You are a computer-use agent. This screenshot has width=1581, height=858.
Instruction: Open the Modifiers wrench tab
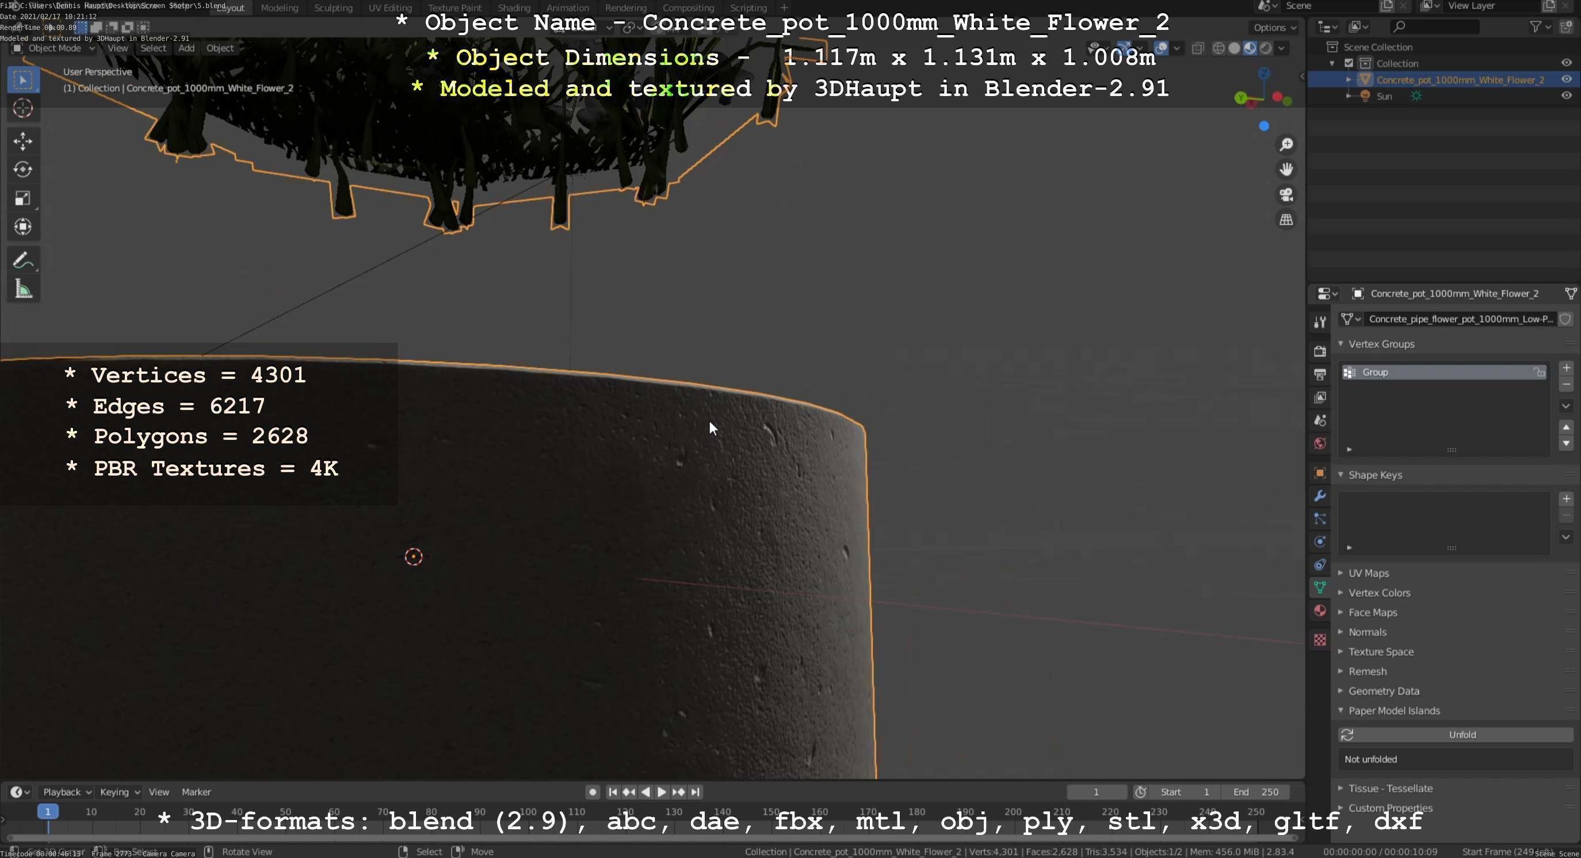[1320, 496]
